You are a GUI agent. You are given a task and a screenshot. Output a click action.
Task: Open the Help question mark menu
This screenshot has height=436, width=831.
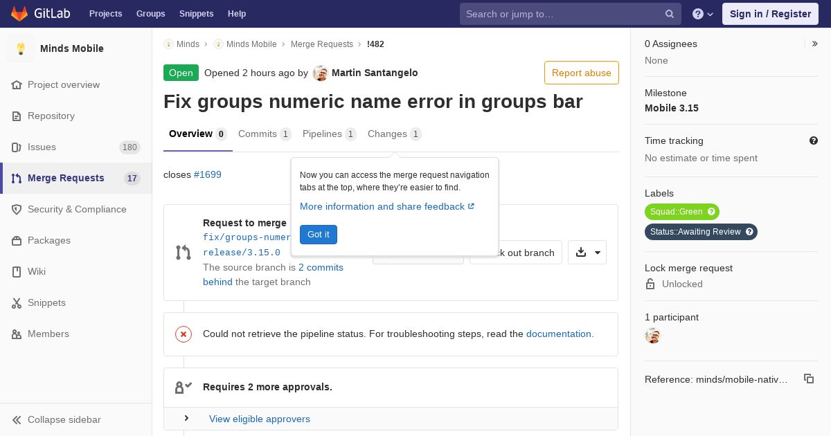pos(702,14)
